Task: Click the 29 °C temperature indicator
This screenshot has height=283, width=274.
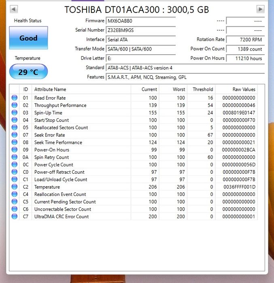Action: pyautogui.click(x=28, y=72)
